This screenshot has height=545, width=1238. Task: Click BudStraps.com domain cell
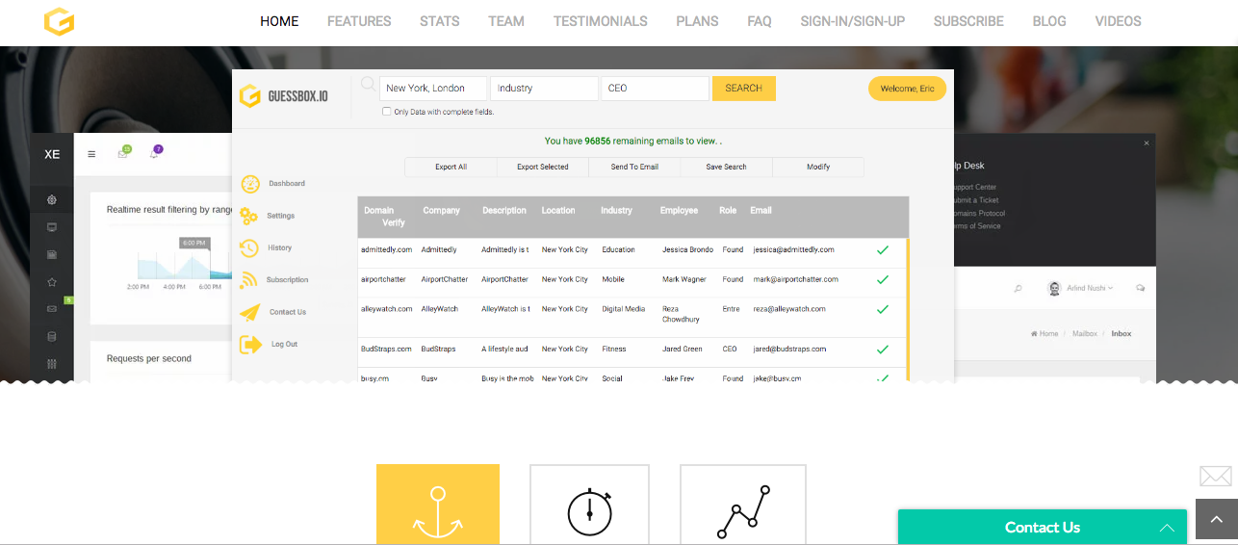point(386,349)
